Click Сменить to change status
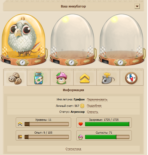Viewport: 148px width, 155px height. tap(93, 112)
